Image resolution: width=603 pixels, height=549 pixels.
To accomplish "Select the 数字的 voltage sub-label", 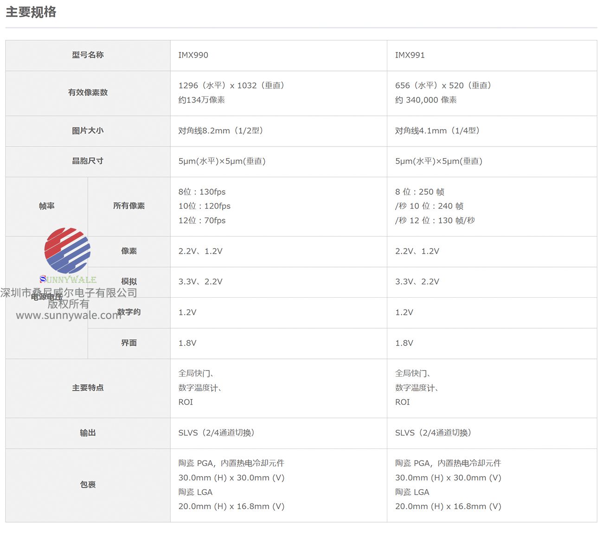I will (x=129, y=313).
